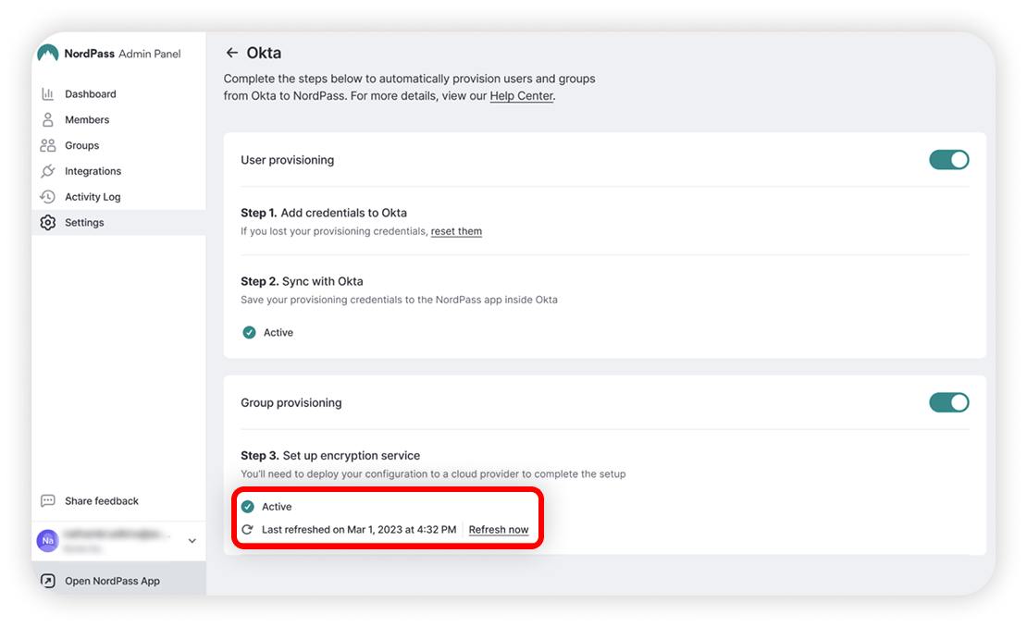Click the blurred account email text
This screenshot has height=627, width=1027.
tap(118, 535)
